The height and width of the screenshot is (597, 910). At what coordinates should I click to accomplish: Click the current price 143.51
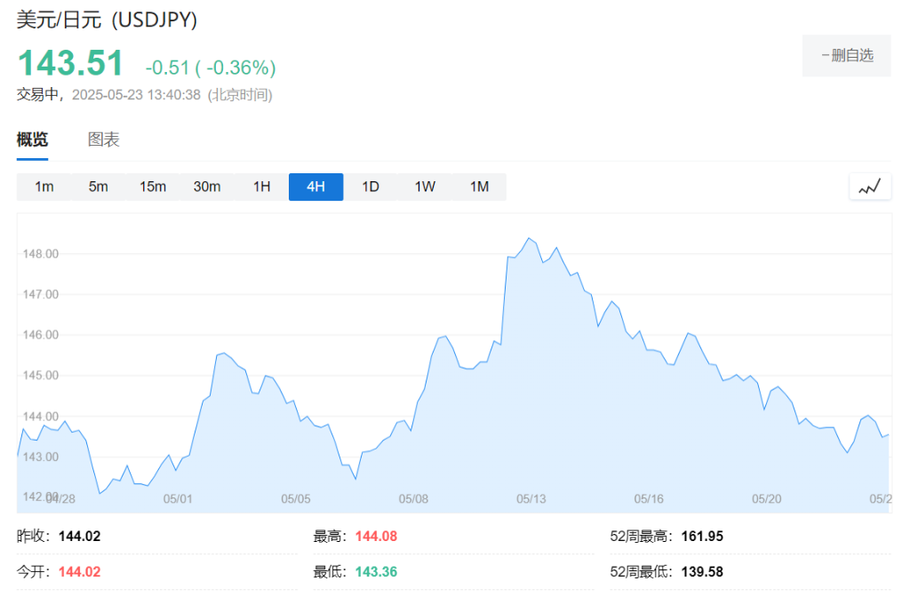pyautogui.click(x=70, y=64)
